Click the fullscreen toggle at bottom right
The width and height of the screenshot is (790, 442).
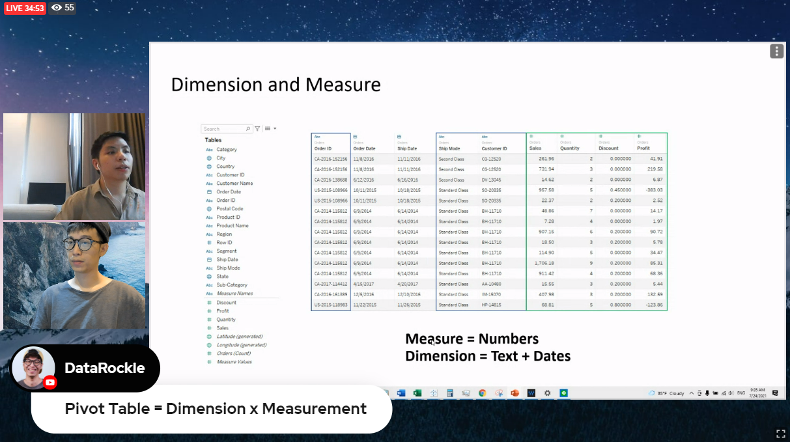click(x=780, y=433)
